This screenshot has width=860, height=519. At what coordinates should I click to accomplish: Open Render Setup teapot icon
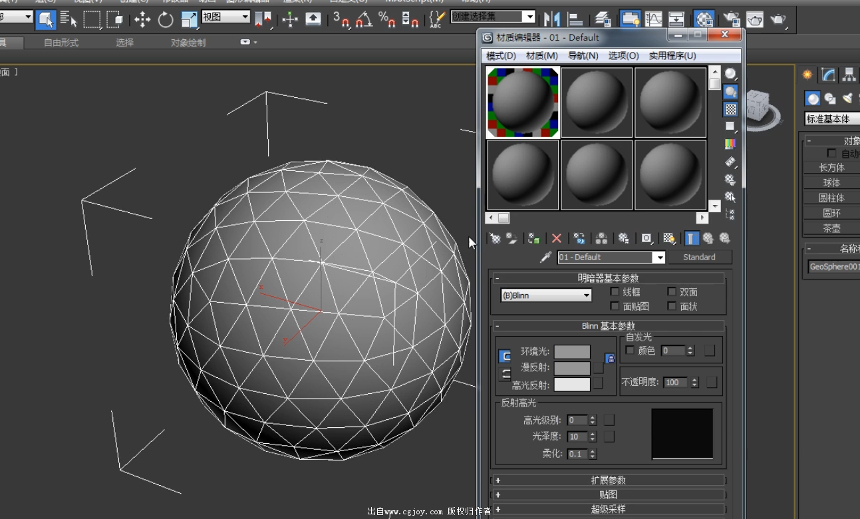point(731,19)
